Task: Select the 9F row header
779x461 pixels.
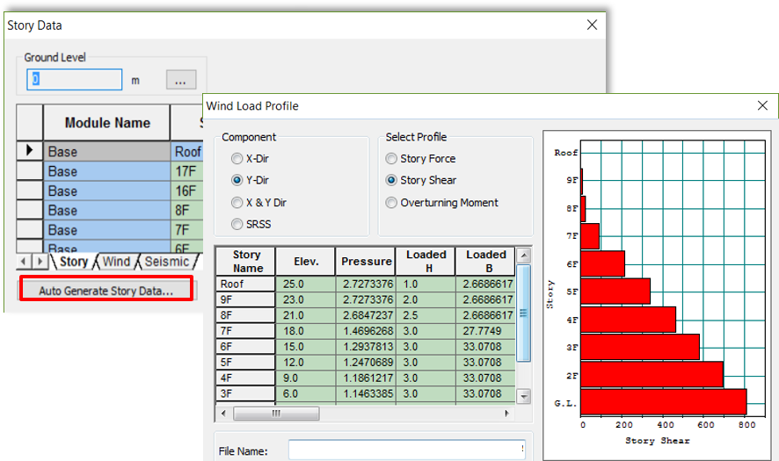Action: 246,299
